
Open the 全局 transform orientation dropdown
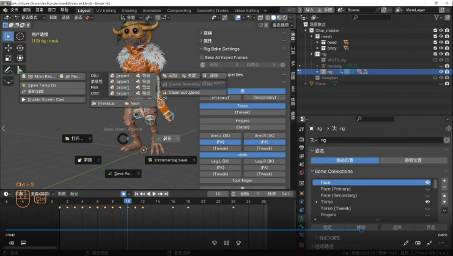(131, 18)
